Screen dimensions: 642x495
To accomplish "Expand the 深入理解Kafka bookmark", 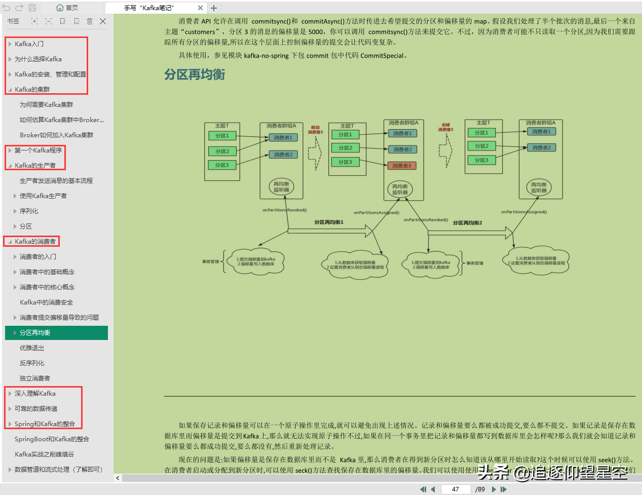I will tap(10, 394).
